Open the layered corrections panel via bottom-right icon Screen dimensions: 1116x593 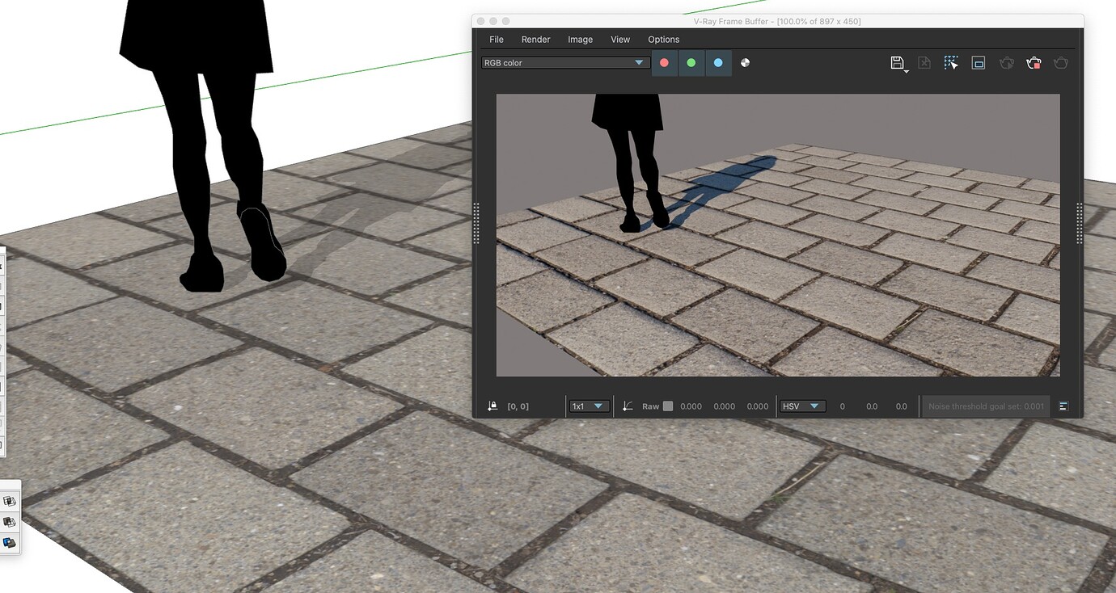pyautogui.click(x=1063, y=406)
